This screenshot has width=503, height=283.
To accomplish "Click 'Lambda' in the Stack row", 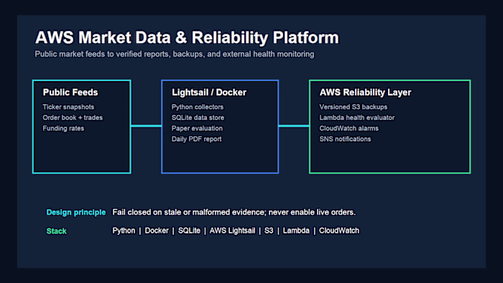I will pos(296,231).
